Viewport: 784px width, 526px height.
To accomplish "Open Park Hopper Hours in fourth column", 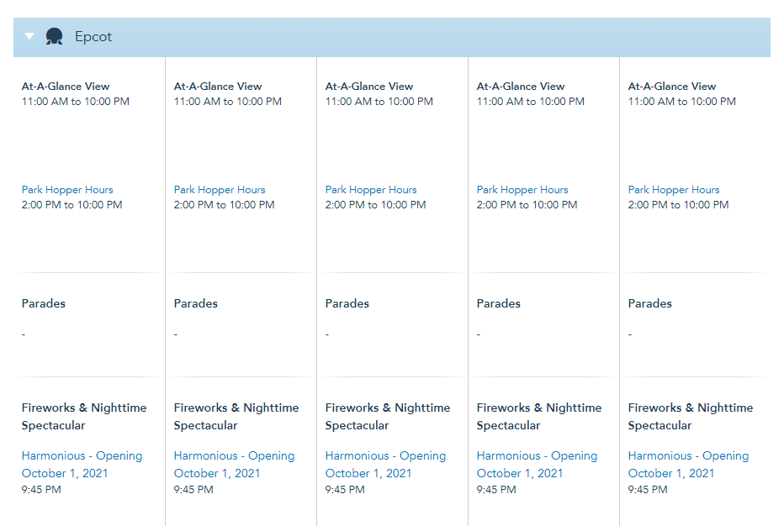I will pyautogui.click(x=522, y=190).
